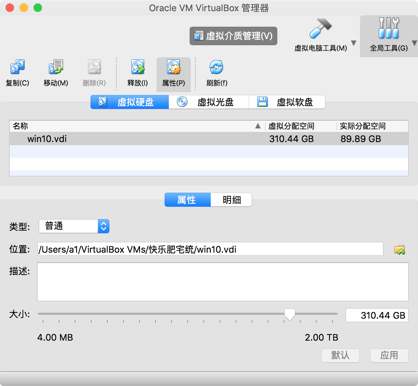Screen dimensions: 418x386
Task: Click in the 位置 path input field
Action: pyautogui.click(x=210, y=249)
